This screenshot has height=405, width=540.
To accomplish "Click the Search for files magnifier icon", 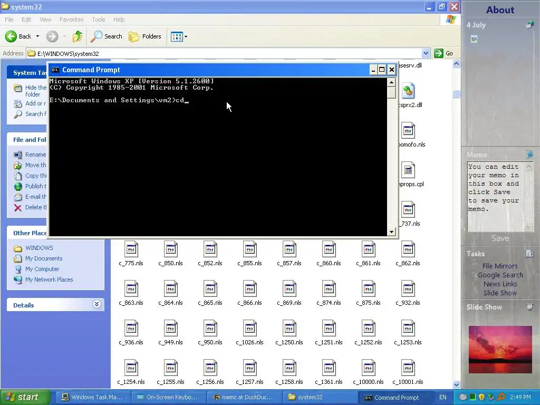I will [17, 114].
